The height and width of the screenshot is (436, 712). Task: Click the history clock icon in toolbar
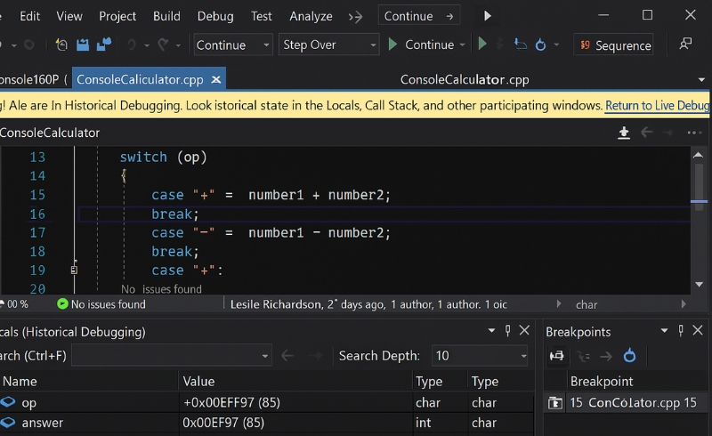click(x=61, y=44)
